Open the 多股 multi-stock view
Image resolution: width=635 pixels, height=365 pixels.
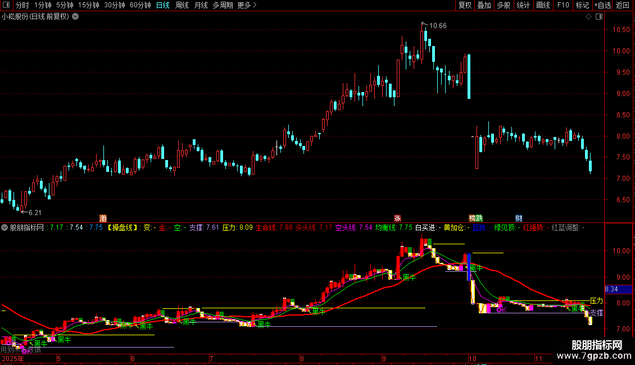click(504, 5)
